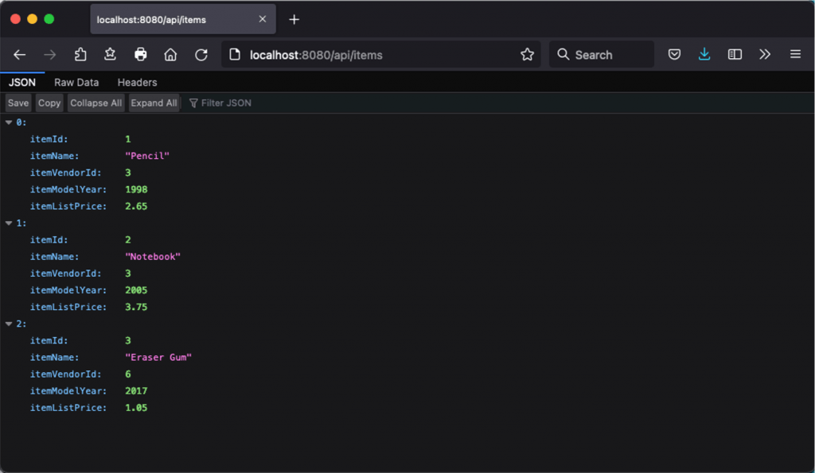Click the itemVendorId value 6
Screen dimensions: 815x473
click(x=128, y=374)
